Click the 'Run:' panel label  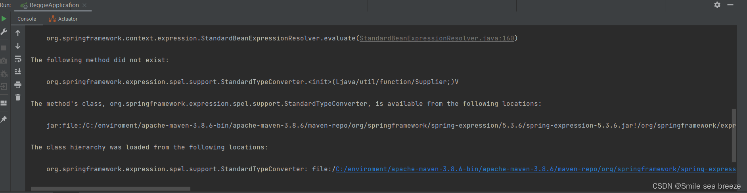coord(6,5)
